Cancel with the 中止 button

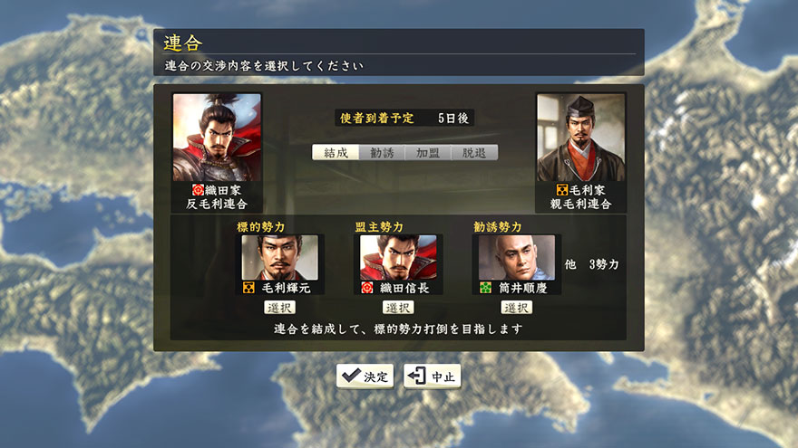[x=432, y=377]
